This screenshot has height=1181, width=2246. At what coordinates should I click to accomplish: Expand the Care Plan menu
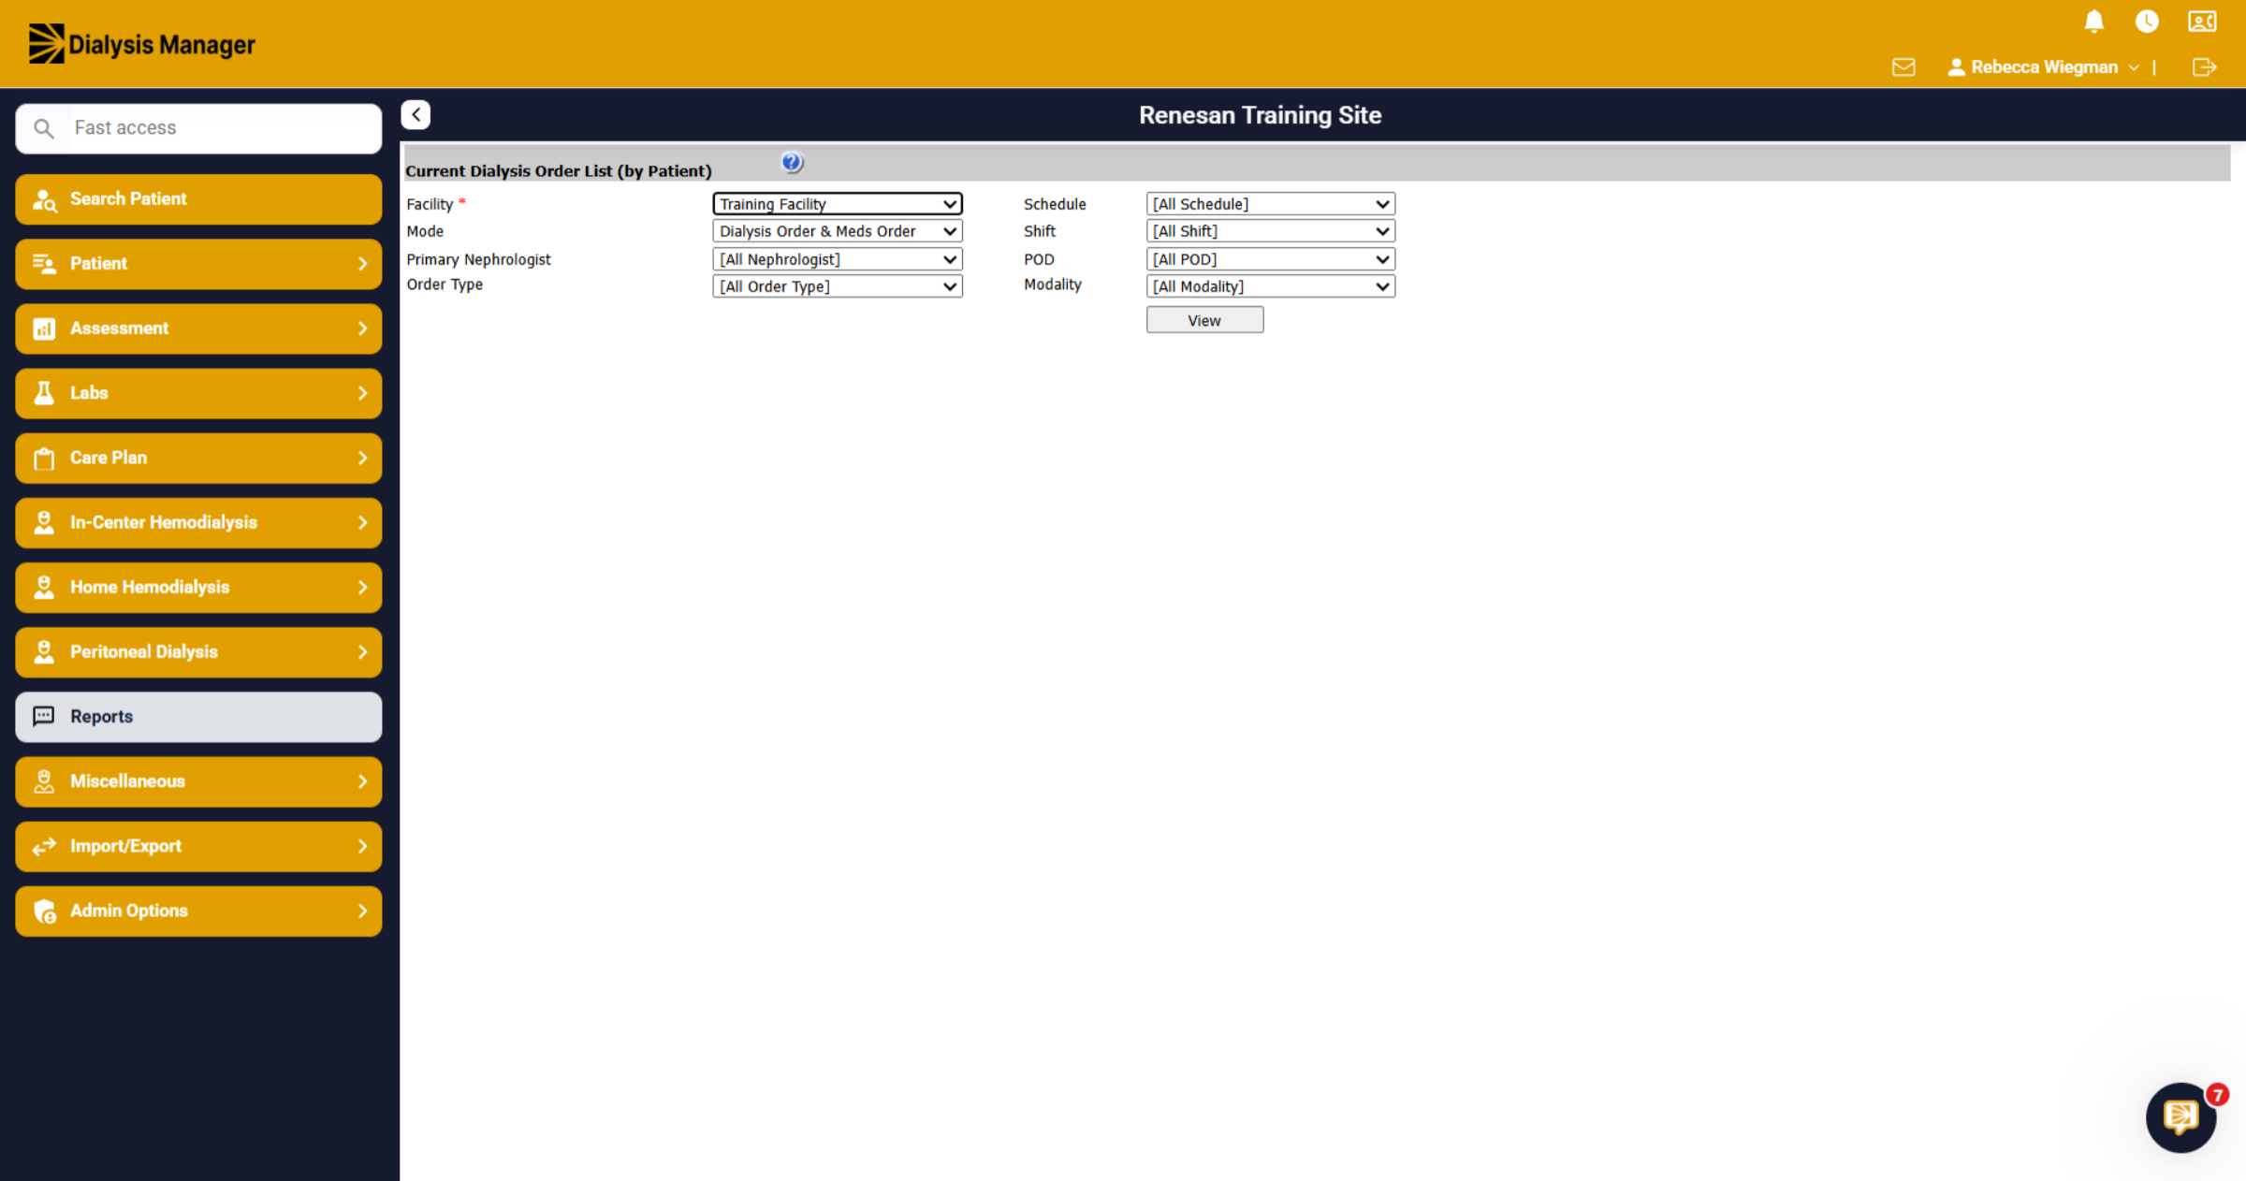coord(198,458)
